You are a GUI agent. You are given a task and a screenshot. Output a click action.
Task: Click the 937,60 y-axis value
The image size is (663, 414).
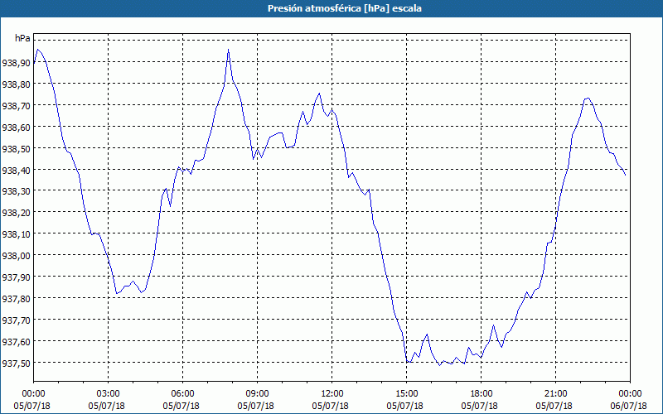coord(16,341)
